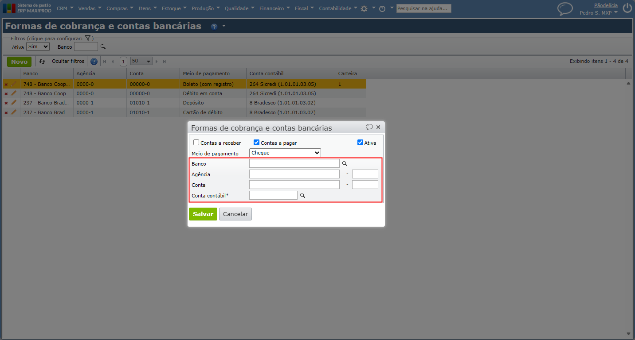Close the dialog with the X icon

pos(378,127)
